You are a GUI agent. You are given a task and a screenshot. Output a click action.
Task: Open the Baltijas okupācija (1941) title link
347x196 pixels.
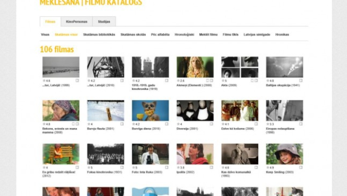(283, 85)
